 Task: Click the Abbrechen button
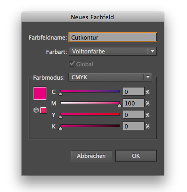(91, 156)
